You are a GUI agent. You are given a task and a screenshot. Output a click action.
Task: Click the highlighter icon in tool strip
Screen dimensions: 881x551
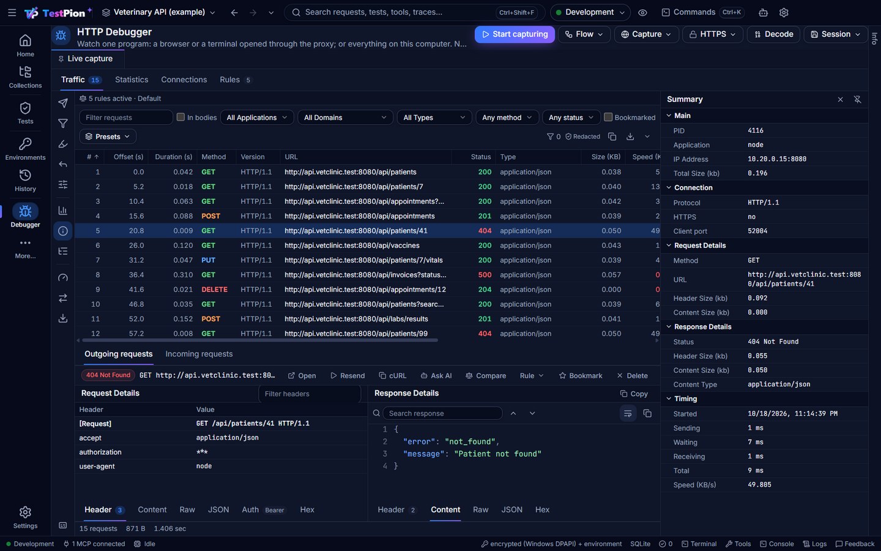tap(63, 144)
